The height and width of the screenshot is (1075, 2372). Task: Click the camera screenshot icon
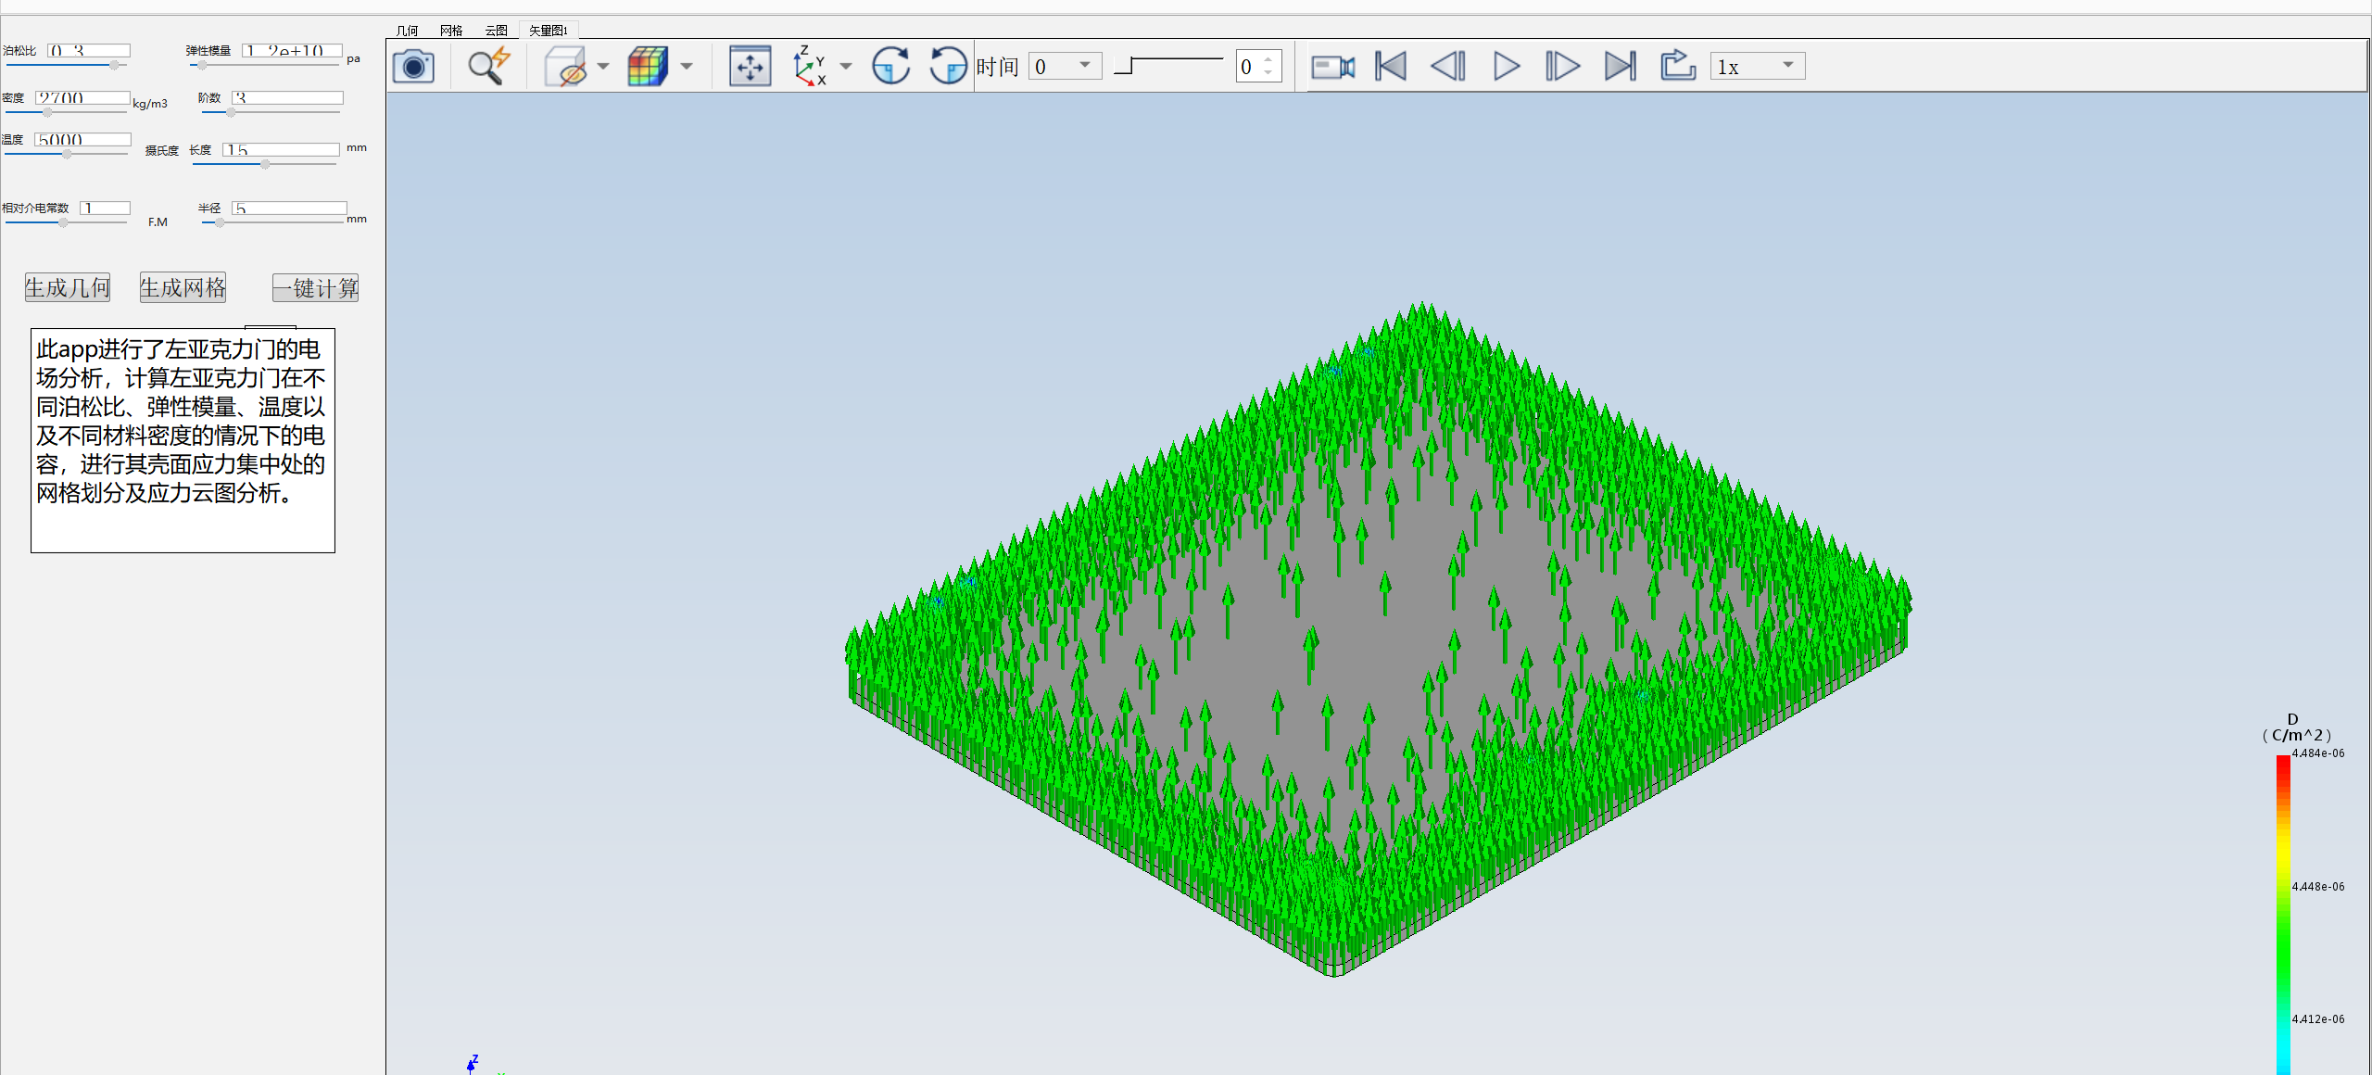click(413, 67)
